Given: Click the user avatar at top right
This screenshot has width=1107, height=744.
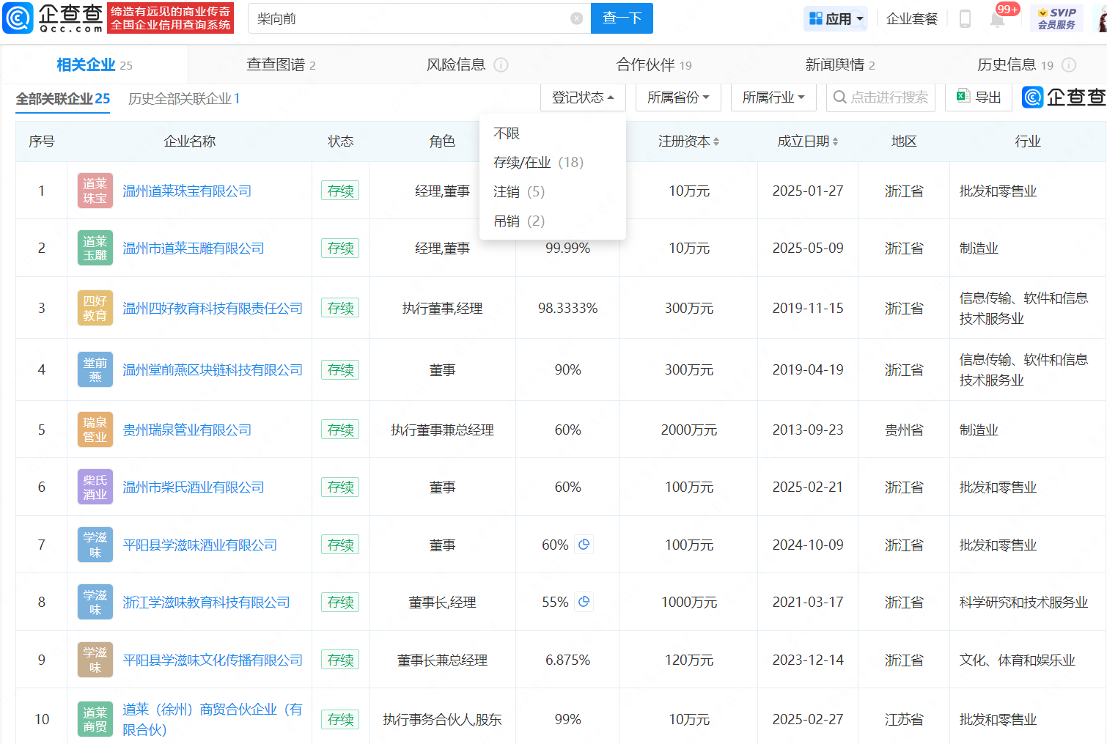Looking at the screenshot, I should click(1101, 19).
